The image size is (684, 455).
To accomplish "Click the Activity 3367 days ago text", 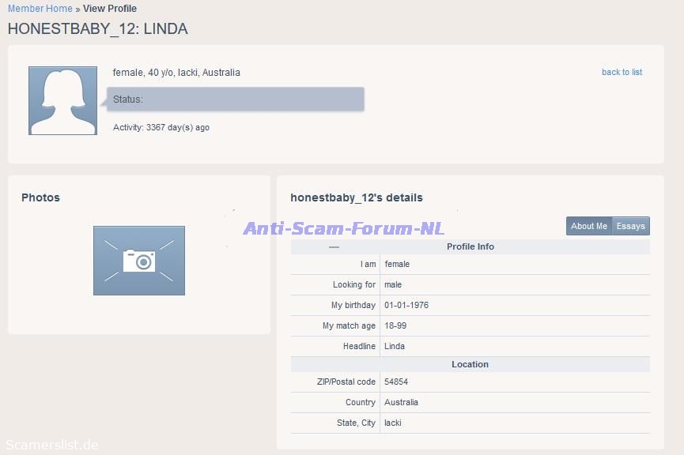I will [161, 127].
